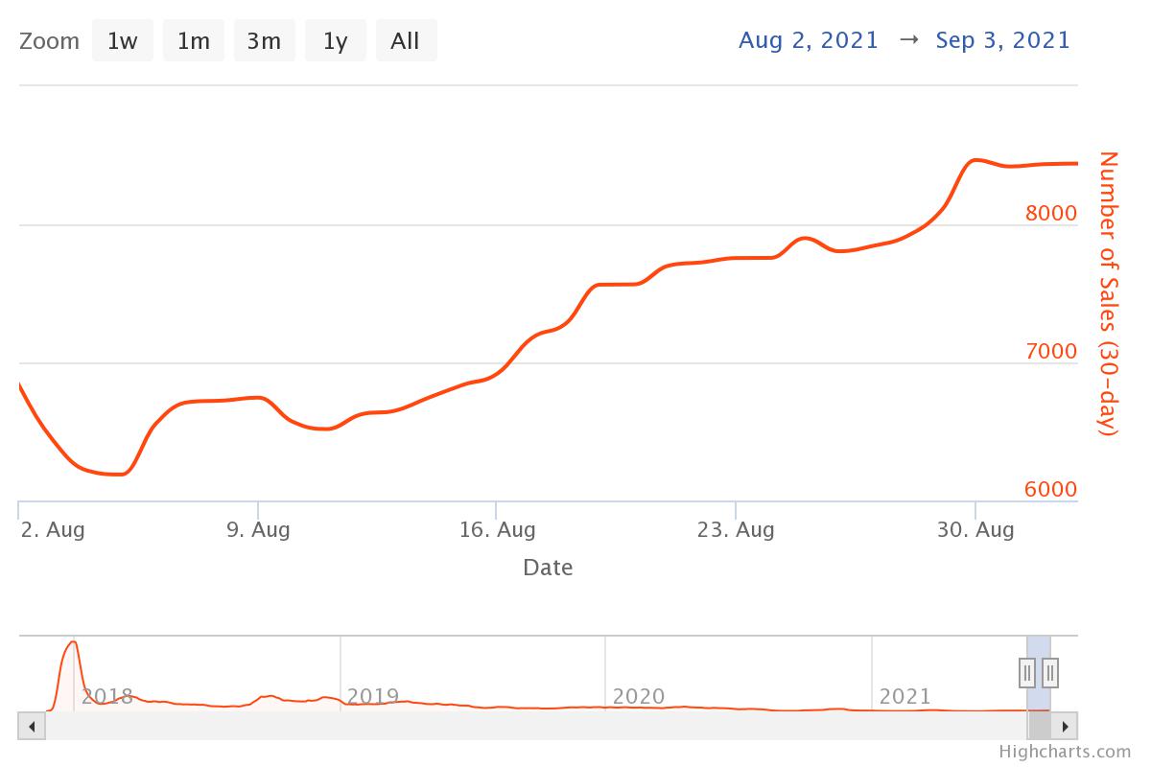Click the Number of Sales axis title
The height and width of the screenshot is (767, 1151).
click(x=1109, y=293)
